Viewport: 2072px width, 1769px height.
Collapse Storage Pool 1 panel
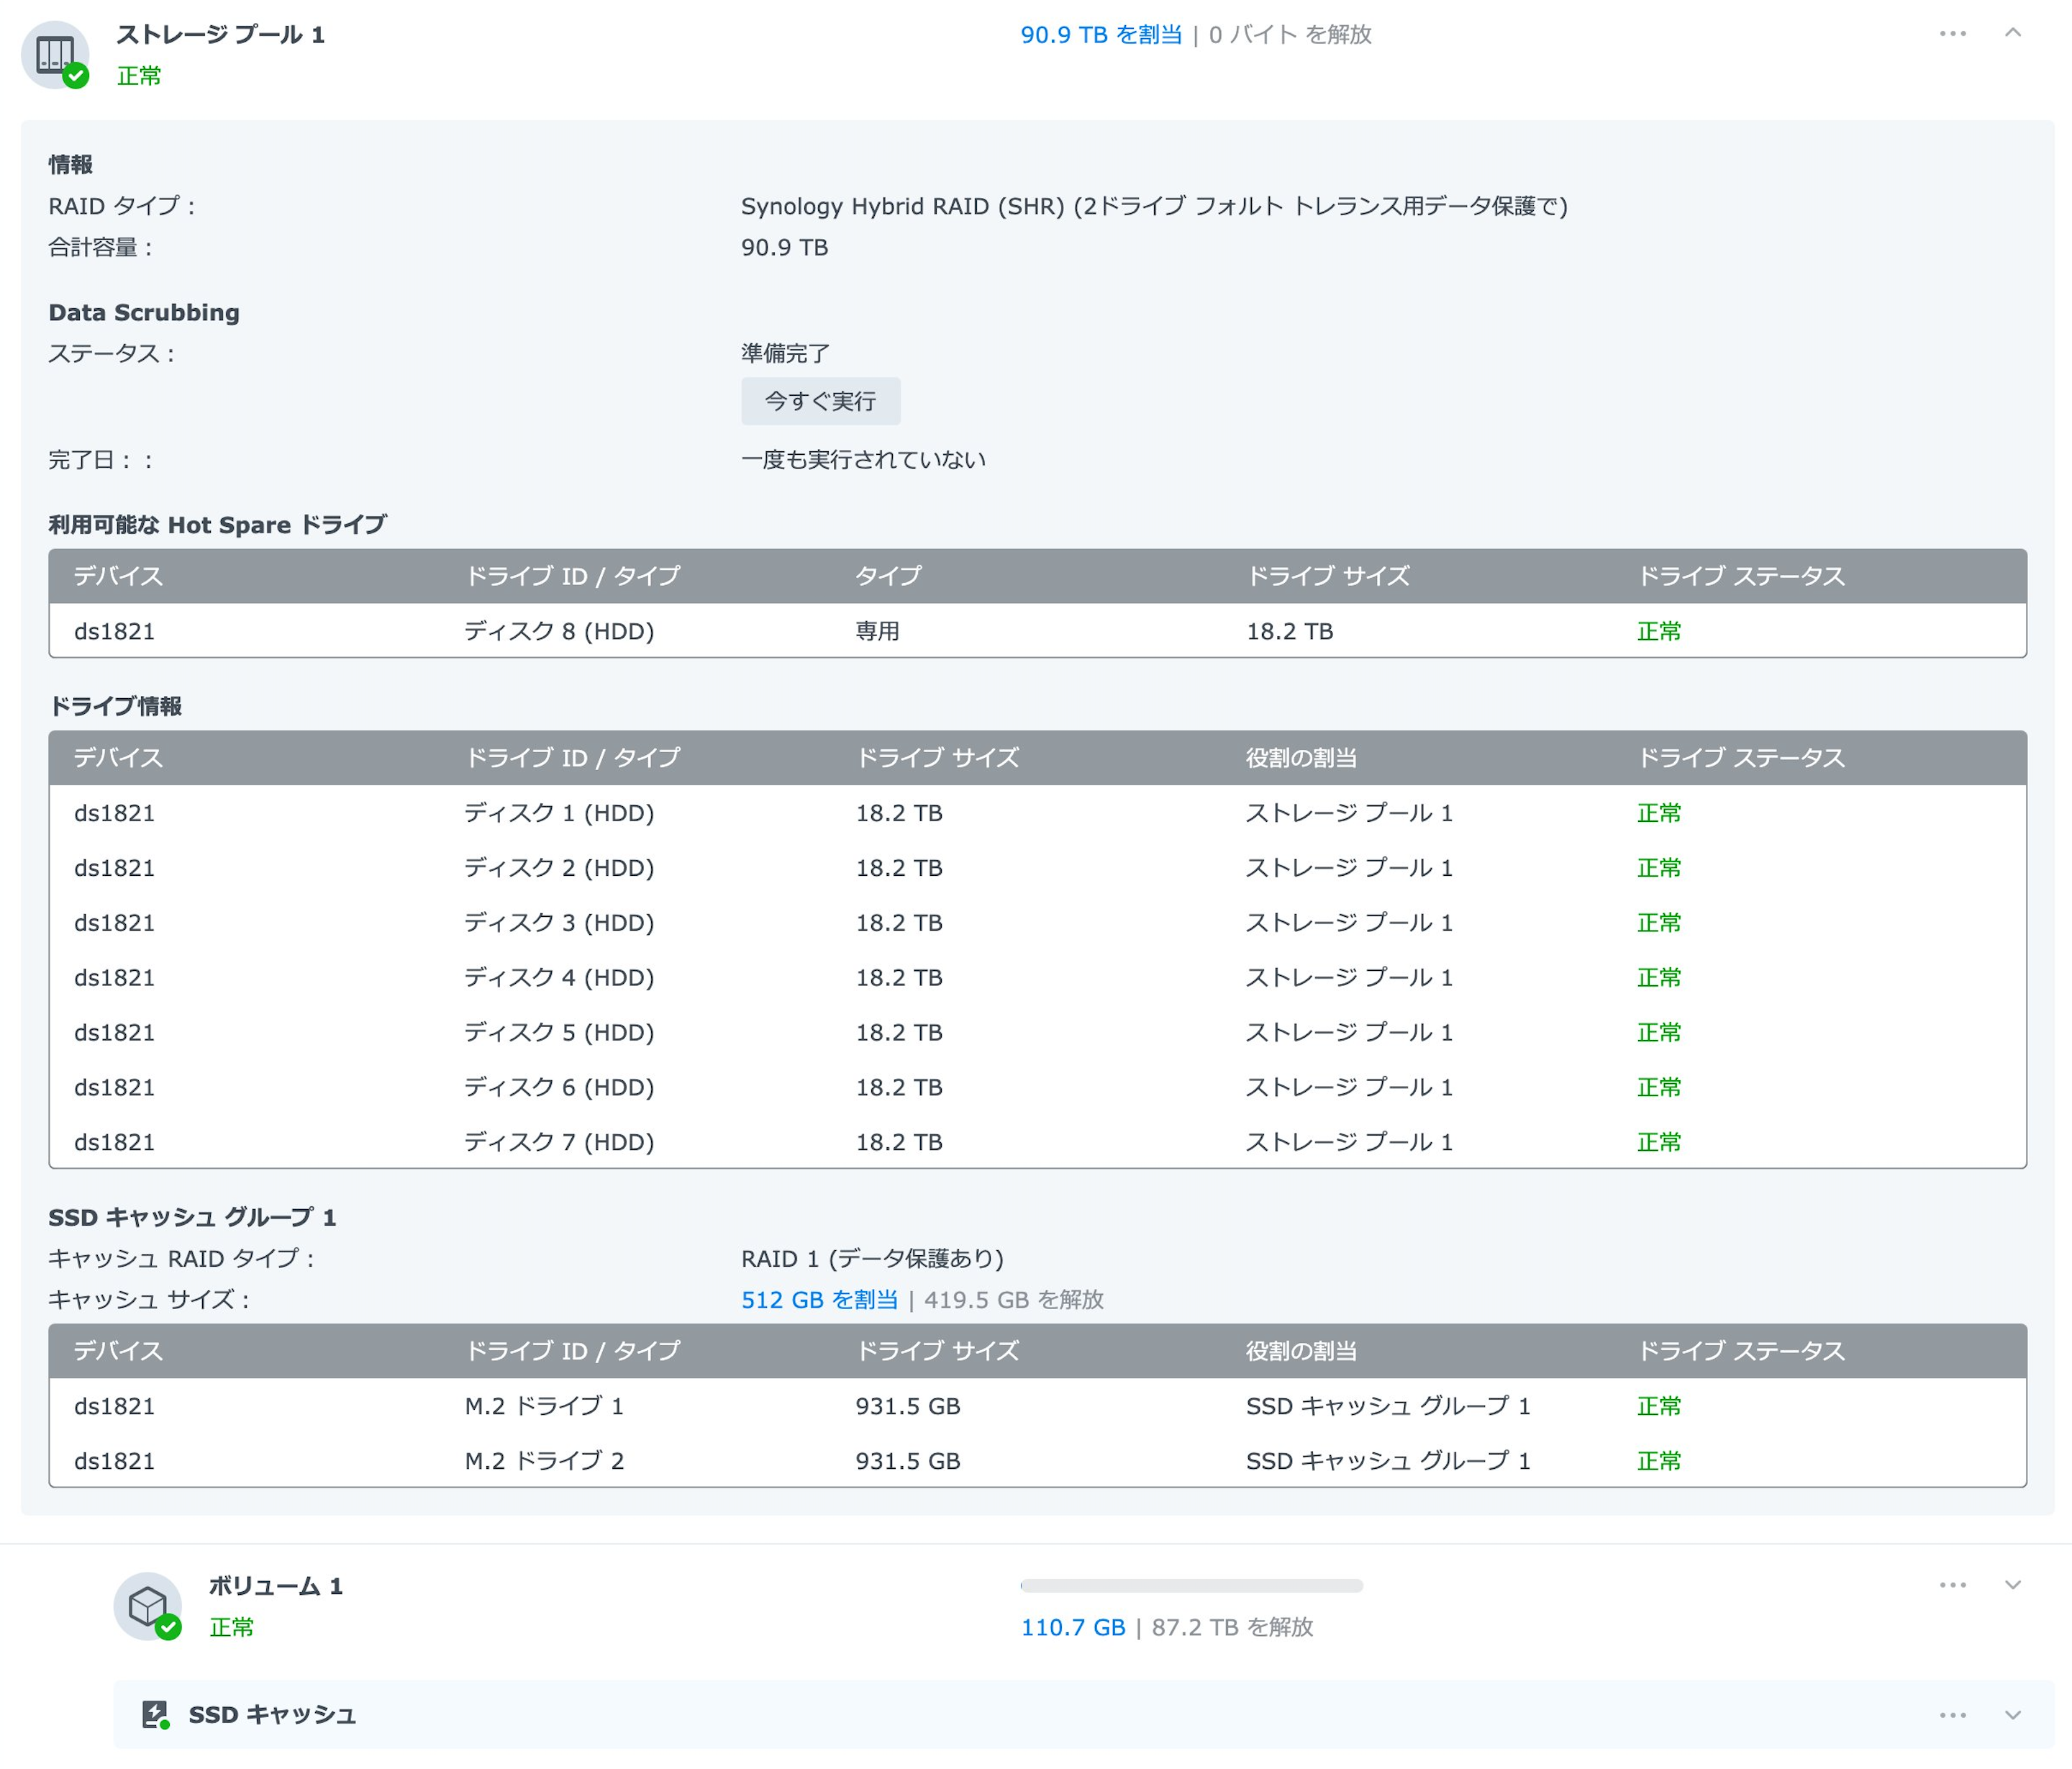pyautogui.click(x=2012, y=34)
